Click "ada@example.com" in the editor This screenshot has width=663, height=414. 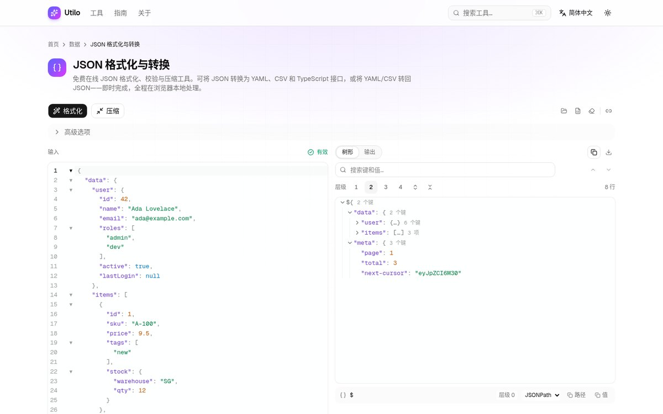click(161, 219)
